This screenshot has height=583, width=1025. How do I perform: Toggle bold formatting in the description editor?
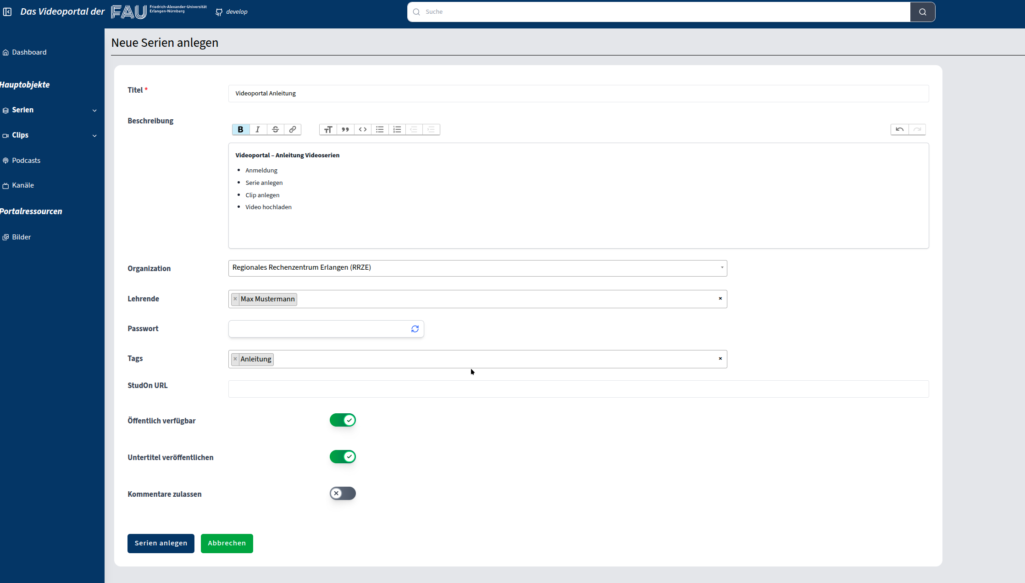tap(240, 129)
